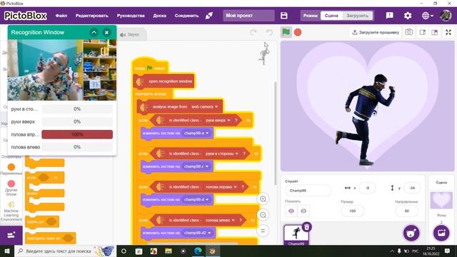Hide the sprite with crossed eye icon
This screenshot has width=457, height=257.
303,211
